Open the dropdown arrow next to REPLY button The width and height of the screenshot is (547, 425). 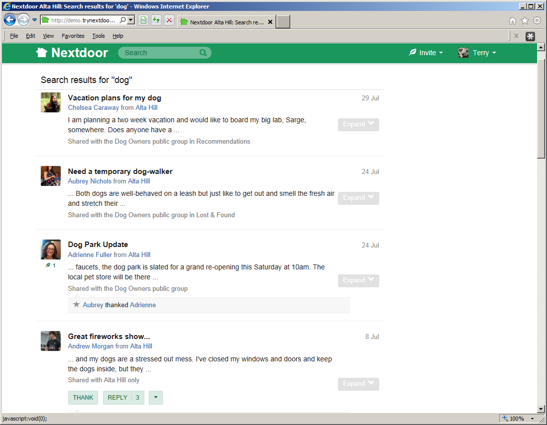pos(155,397)
